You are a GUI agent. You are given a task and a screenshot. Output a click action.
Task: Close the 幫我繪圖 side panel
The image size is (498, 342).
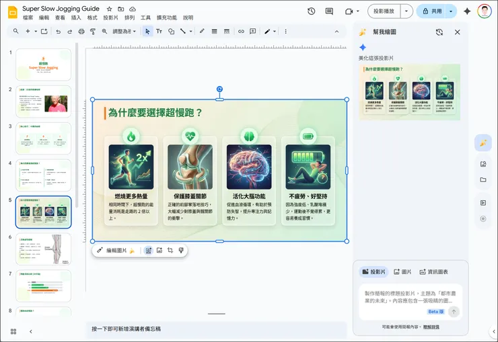[458, 32]
